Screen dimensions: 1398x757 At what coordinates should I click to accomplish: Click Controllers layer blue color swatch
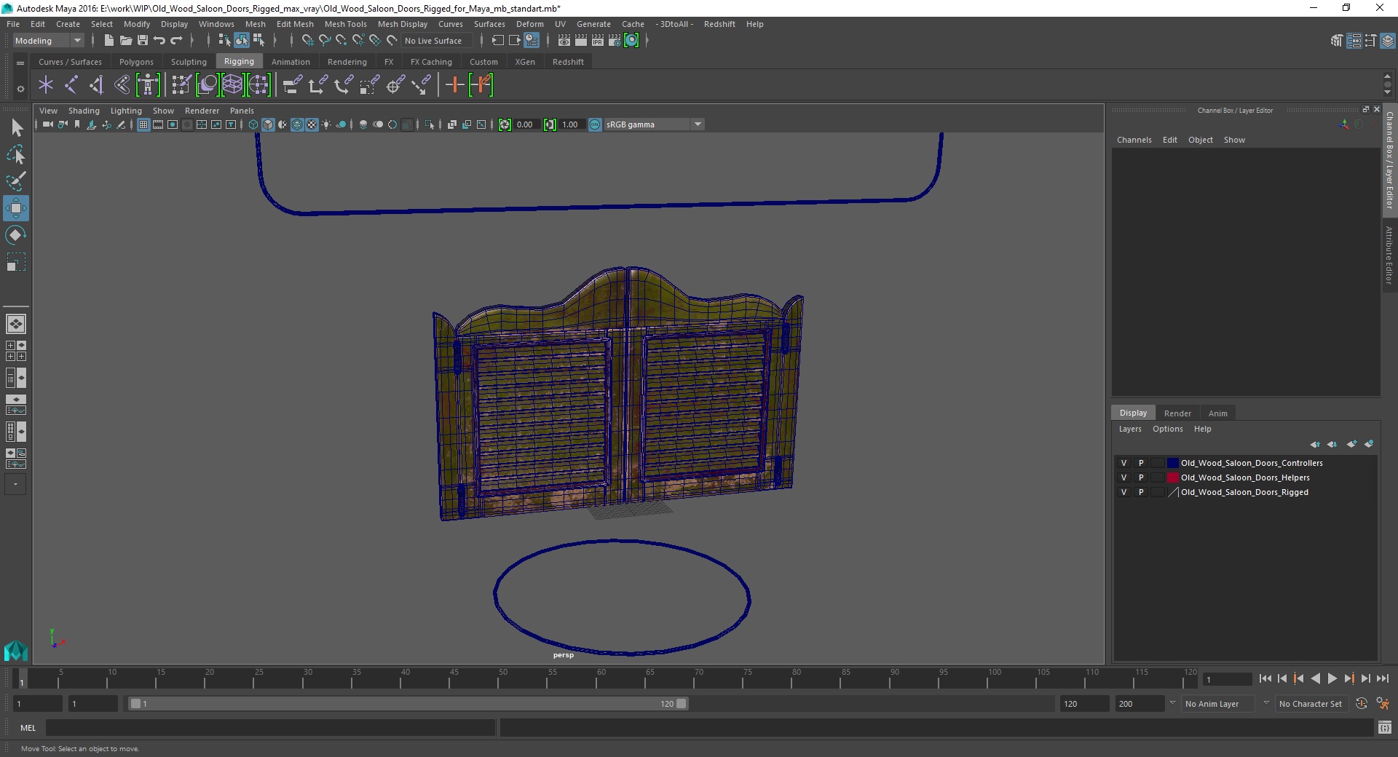[1173, 463]
